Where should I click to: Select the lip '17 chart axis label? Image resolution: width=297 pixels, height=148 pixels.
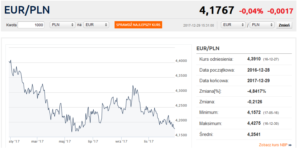[93, 141]
